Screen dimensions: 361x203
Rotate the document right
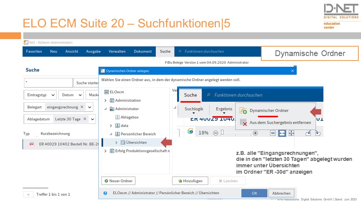pos(318,133)
